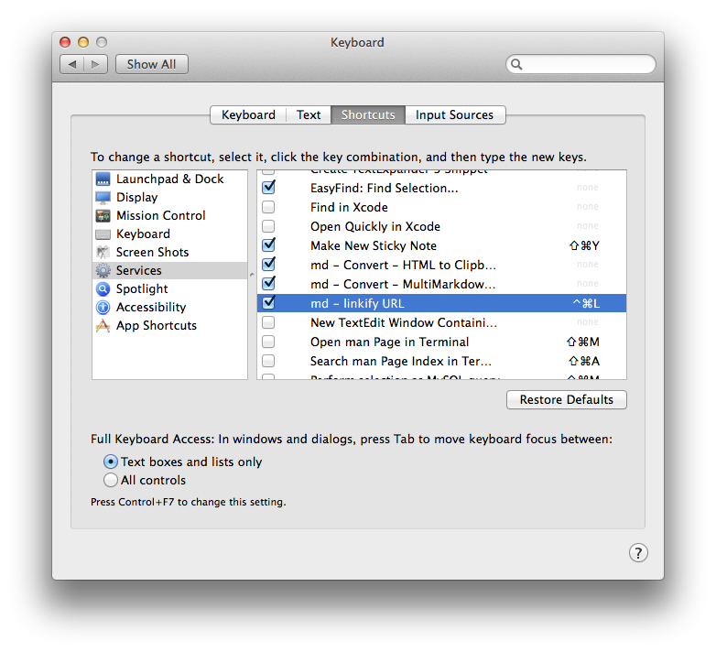
Task: Click the search magnifying glass icon
Action: pos(516,64)
